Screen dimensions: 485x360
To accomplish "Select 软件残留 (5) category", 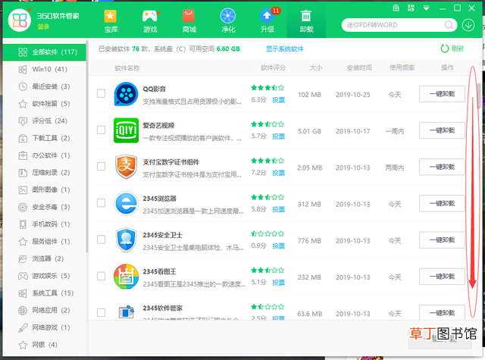I will pyautogui.click(x=44, y=104).
